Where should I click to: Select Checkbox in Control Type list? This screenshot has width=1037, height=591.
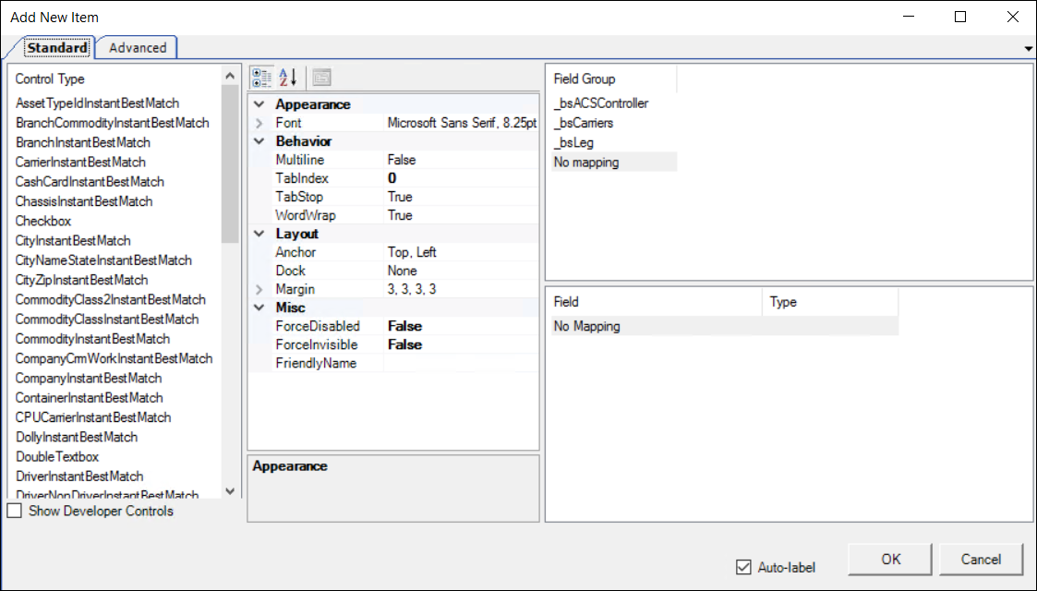point(43,221)
